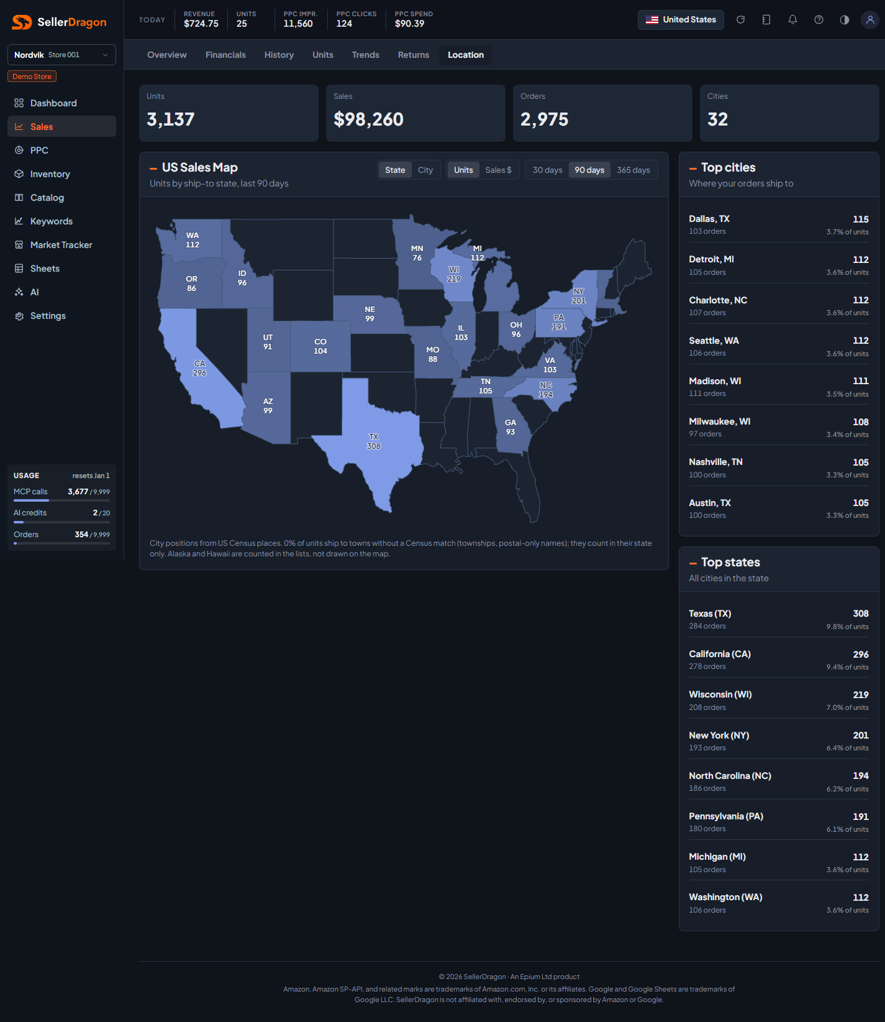The width and height of the screenshot is (885, 1022).
Task: Open the PPC sidebar section
Action: (x=61, y=150)
